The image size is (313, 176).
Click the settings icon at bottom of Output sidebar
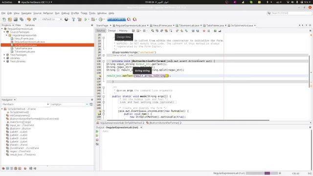click(x=97, y=144)
